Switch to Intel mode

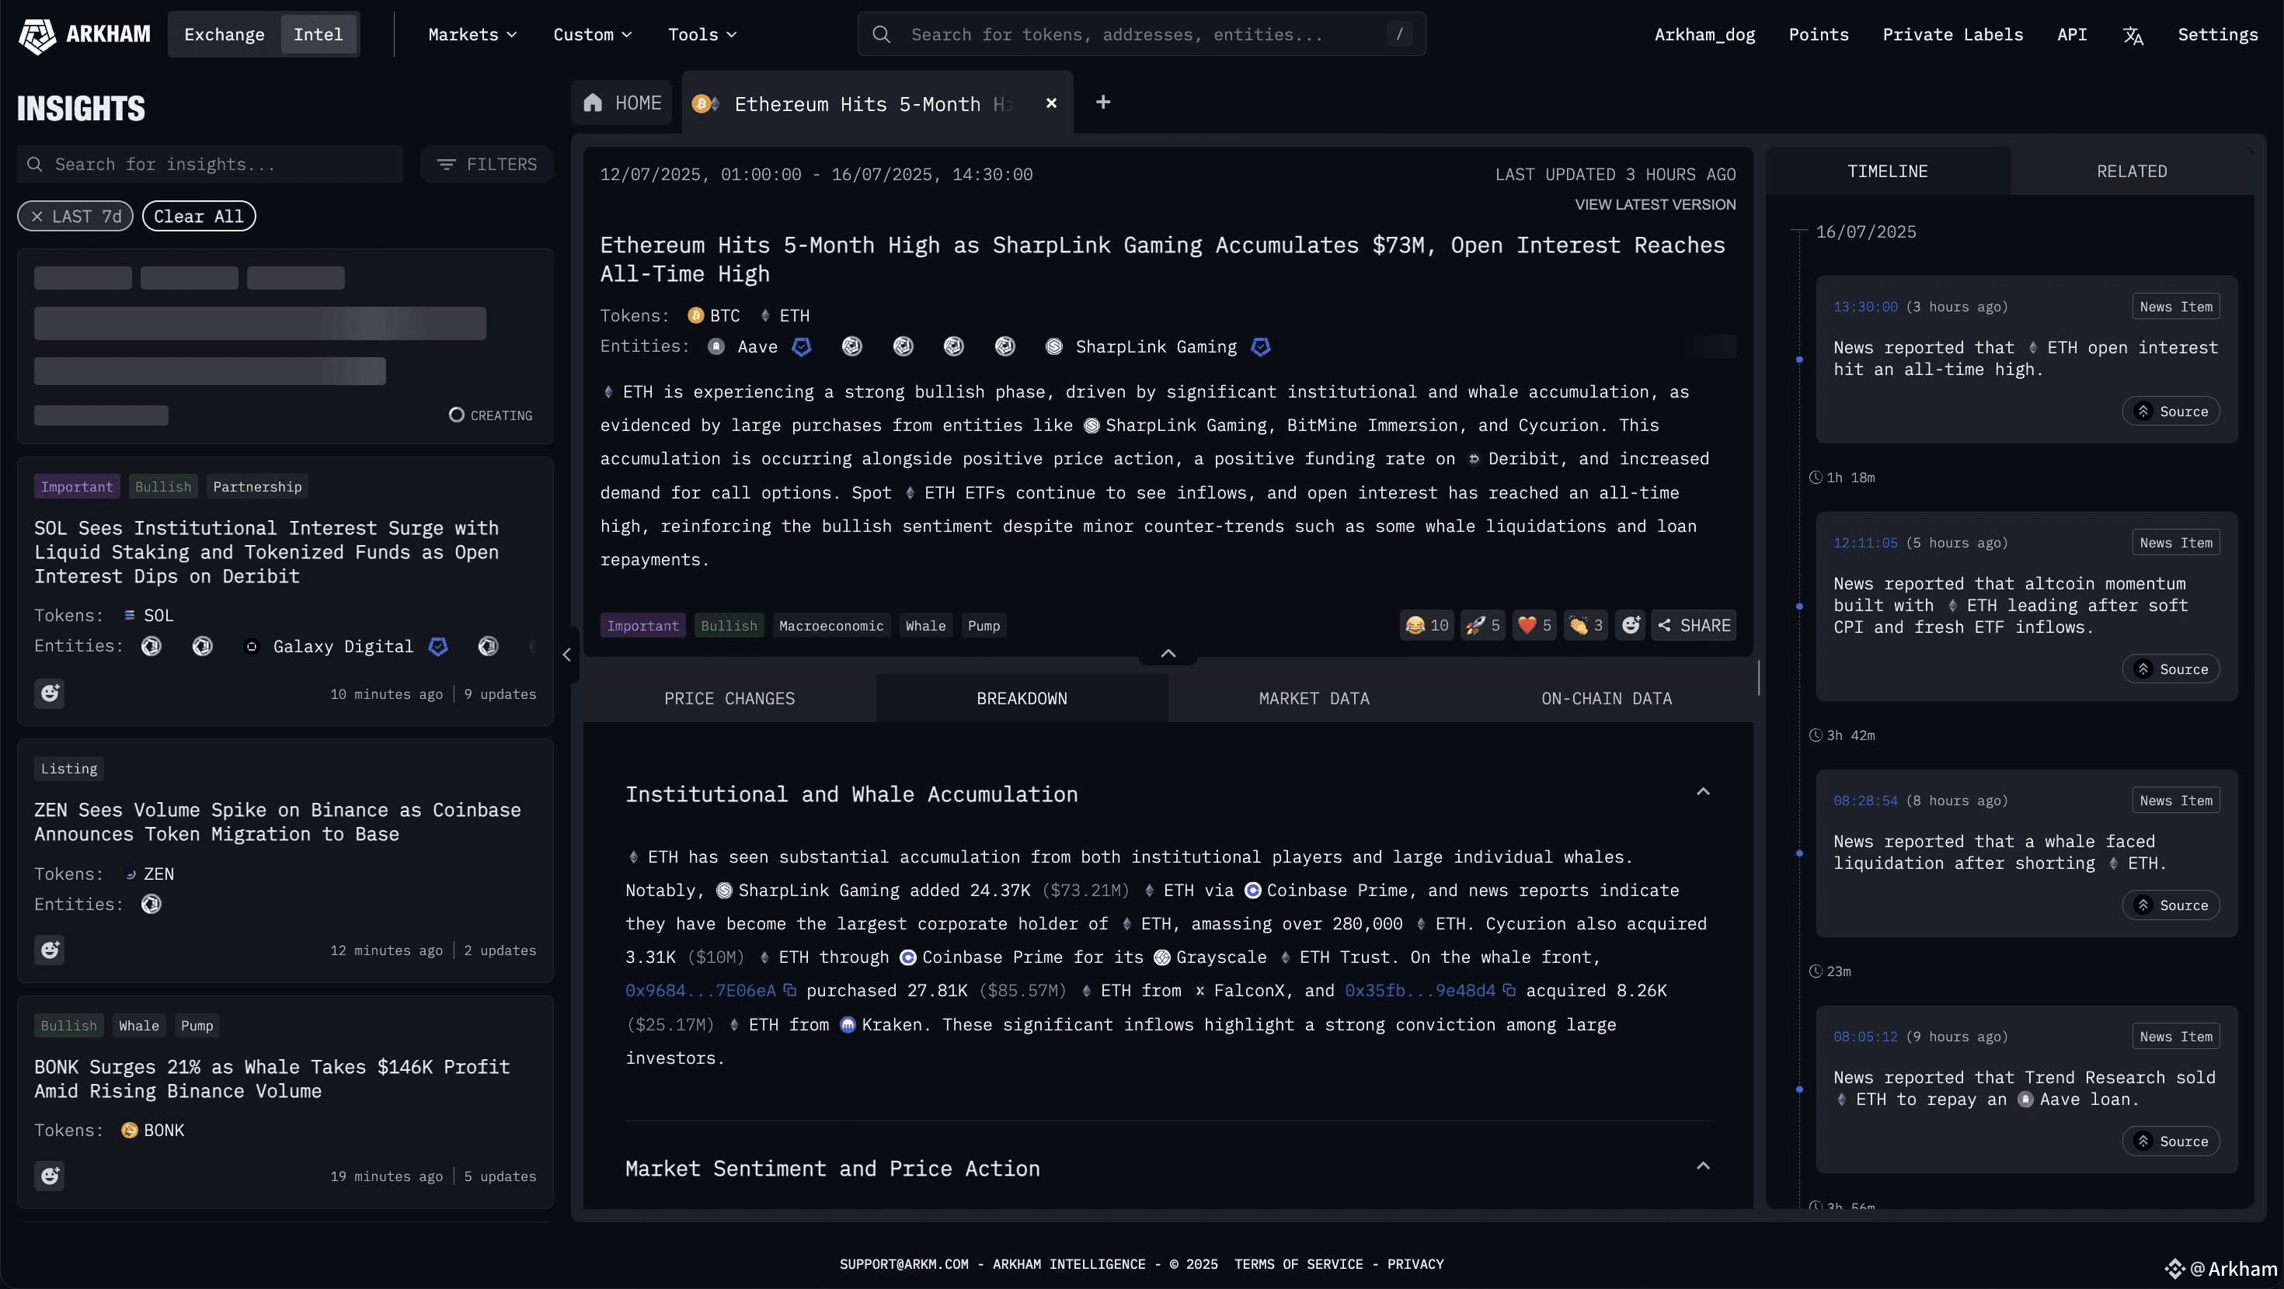coord(319,35)
